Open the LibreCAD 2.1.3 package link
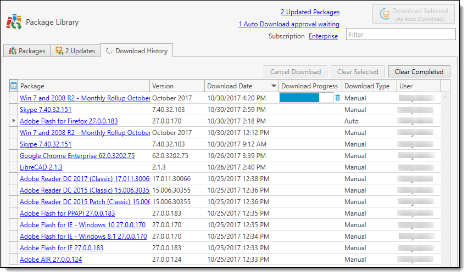Viewport: 468px width, 276px height. point(41,167)
